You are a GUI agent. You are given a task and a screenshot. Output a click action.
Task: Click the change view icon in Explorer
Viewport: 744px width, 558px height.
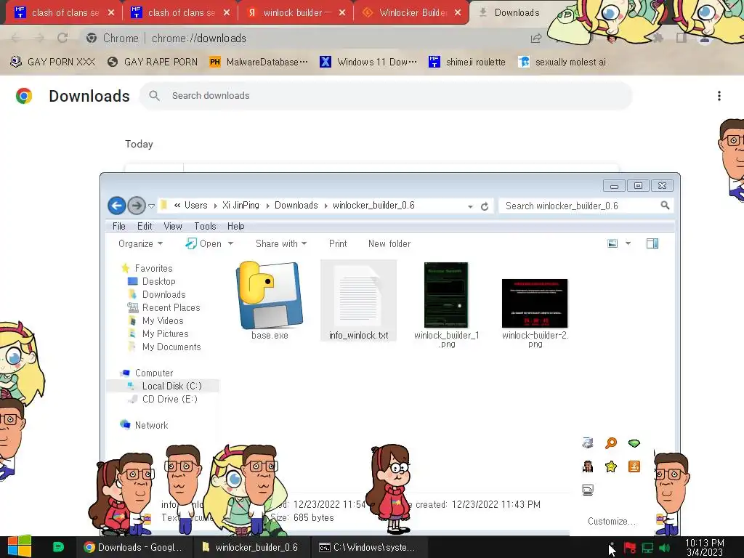pyautogui.click(x=612, y=243)
